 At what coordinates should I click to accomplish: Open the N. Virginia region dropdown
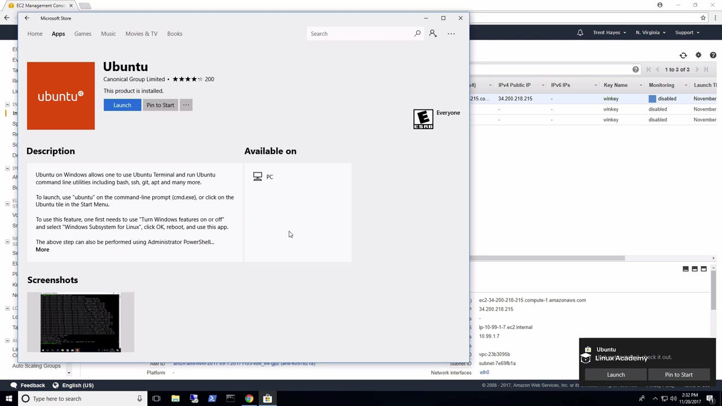pos(650,33)
